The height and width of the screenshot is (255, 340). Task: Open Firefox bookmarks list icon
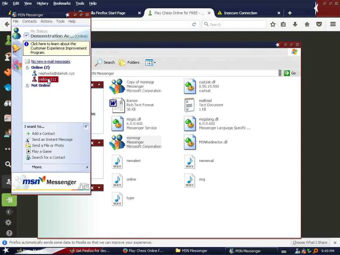click(283, 24)
